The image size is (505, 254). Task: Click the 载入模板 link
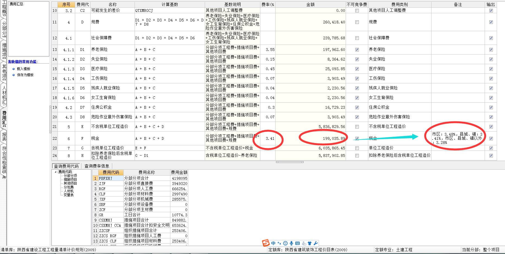click(24, 69)
